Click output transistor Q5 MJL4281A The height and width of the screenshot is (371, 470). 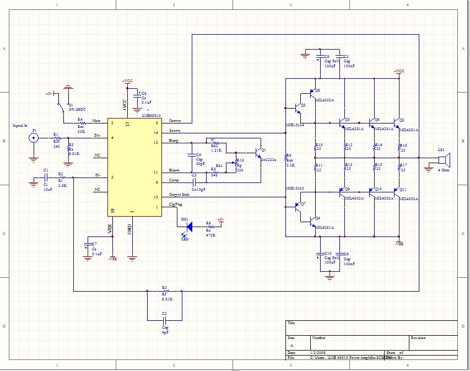(342, 123)
